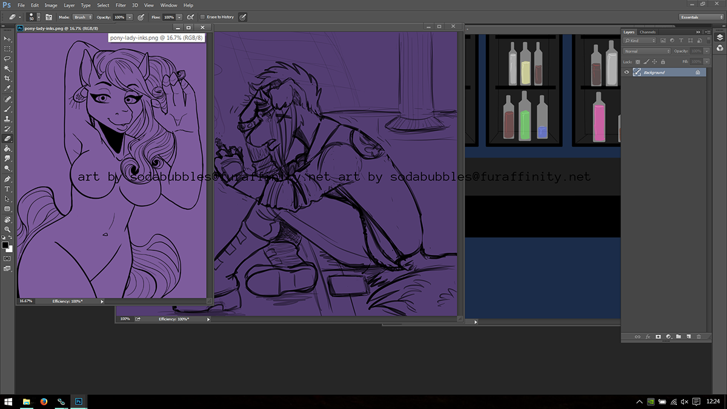Select the Paint Bucket tool
Viewport: 727px width, 409px height.
pos(7,148)
